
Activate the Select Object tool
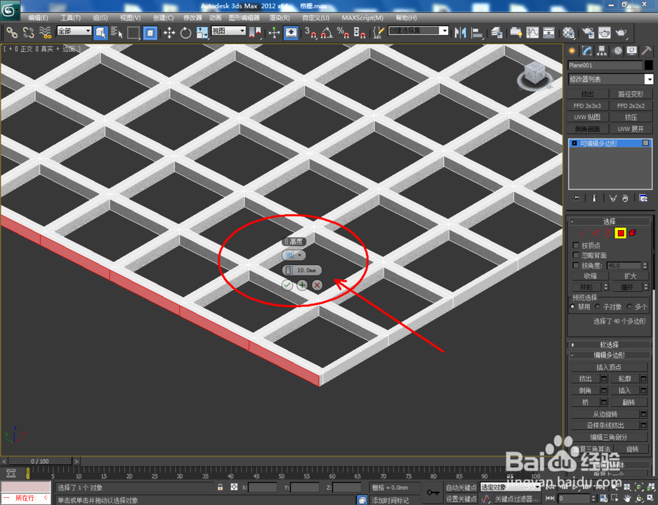pyautogui.click(x=100, y=32)
